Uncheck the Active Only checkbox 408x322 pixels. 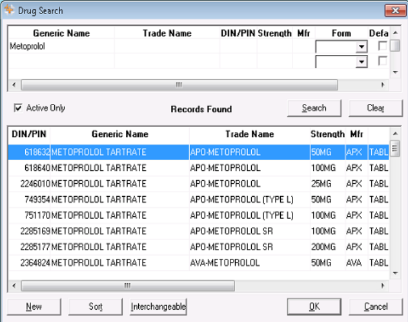[x=17, y=108]
